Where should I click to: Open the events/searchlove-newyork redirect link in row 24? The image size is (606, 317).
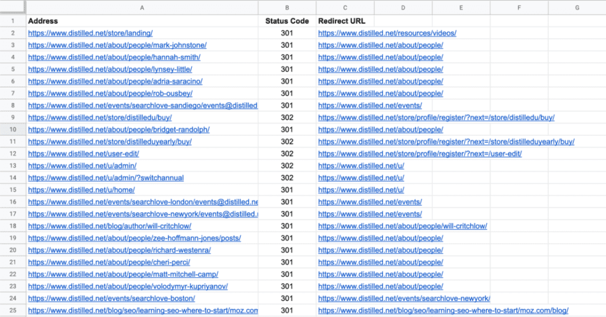pos(404,298)
